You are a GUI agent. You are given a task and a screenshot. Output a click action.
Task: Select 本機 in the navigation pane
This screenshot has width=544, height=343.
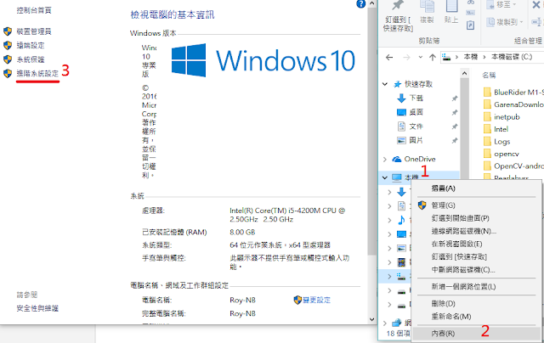405,177
